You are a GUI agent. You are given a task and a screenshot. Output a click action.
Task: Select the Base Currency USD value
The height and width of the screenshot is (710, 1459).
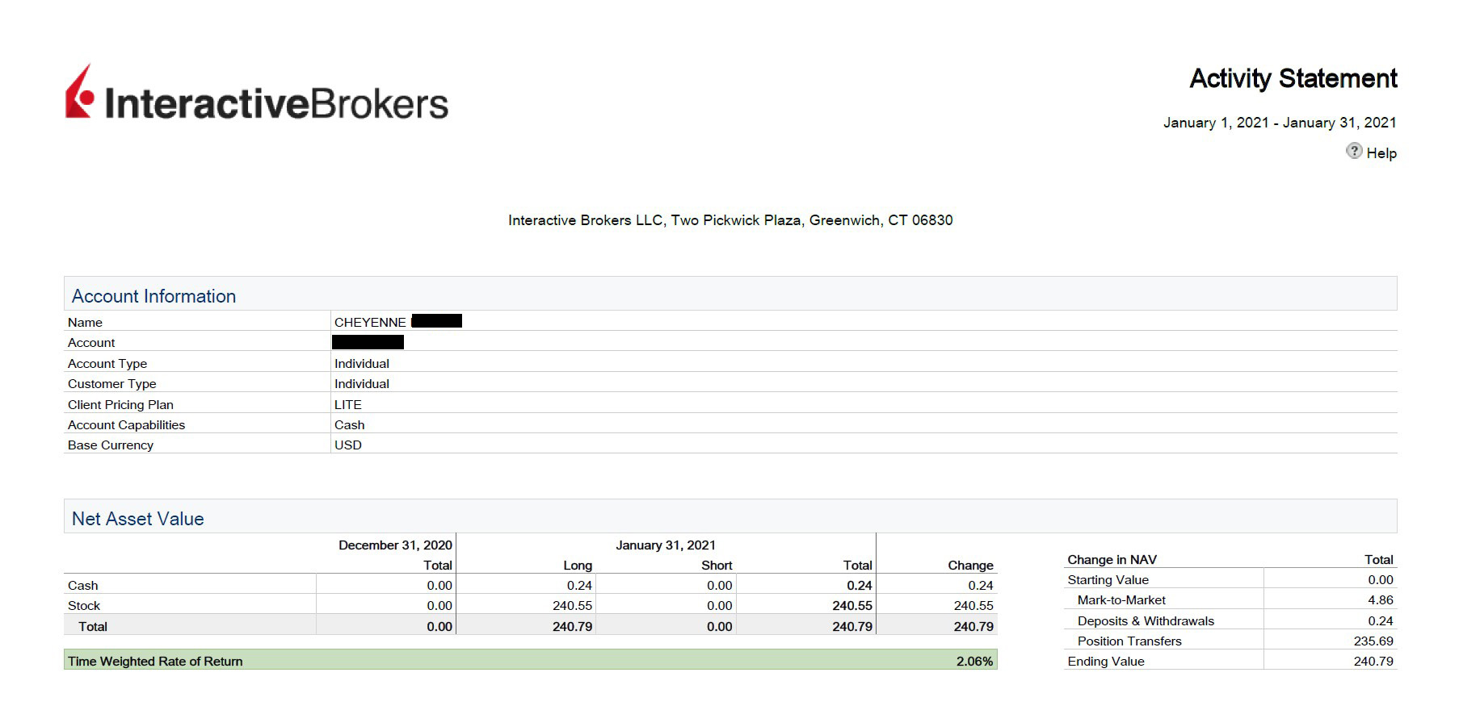348,445
